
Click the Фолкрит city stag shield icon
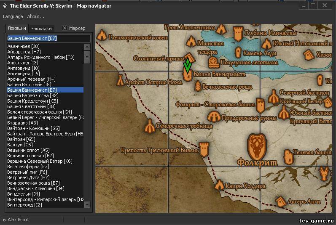click(257, 148)
